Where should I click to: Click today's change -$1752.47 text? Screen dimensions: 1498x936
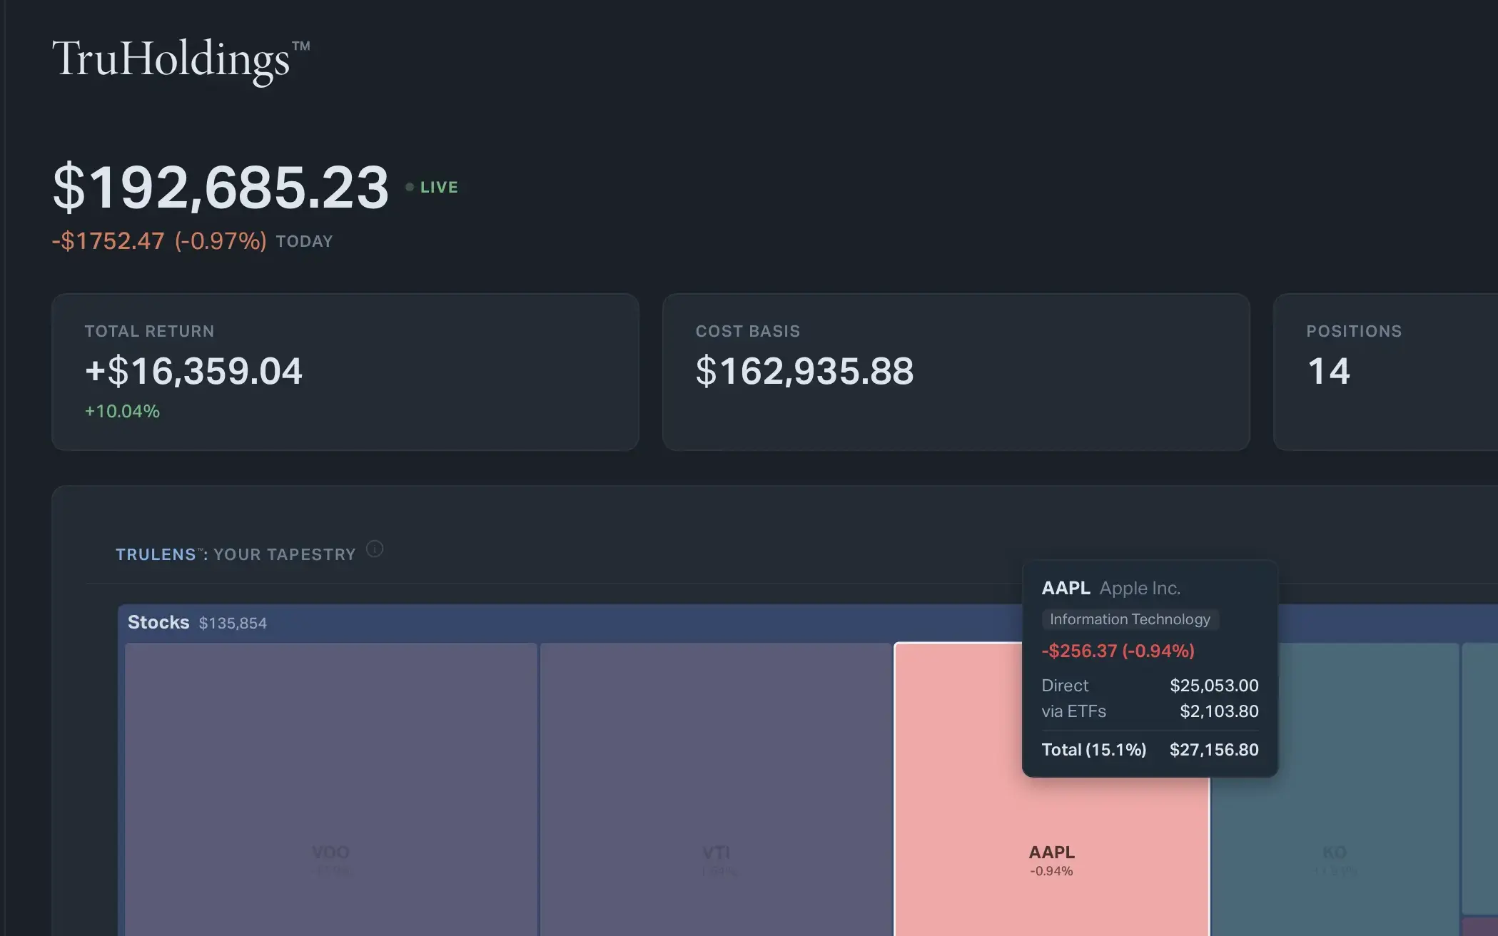click(108, 241)
